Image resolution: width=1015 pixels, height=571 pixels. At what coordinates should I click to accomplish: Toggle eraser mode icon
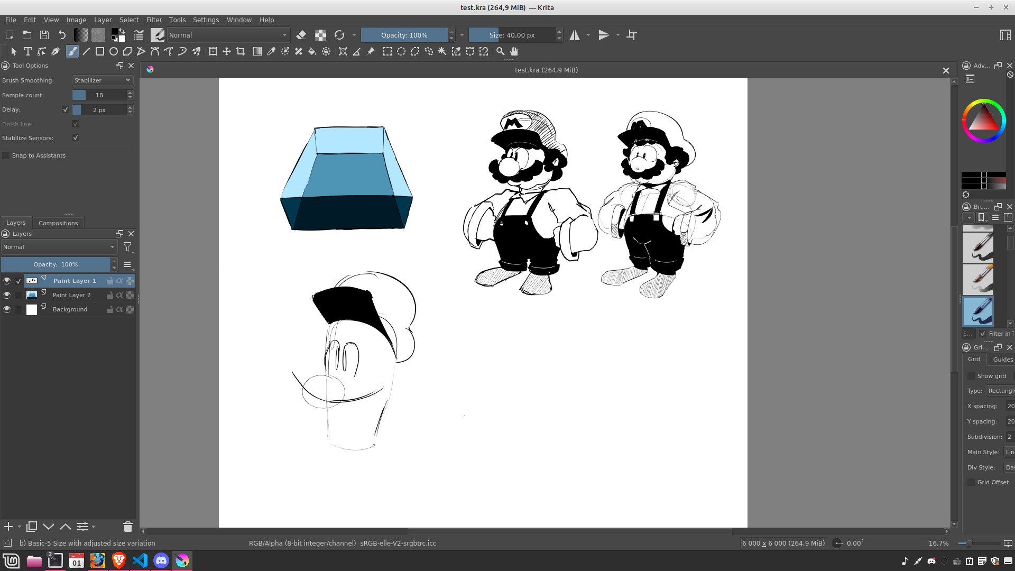click(301, 35)
